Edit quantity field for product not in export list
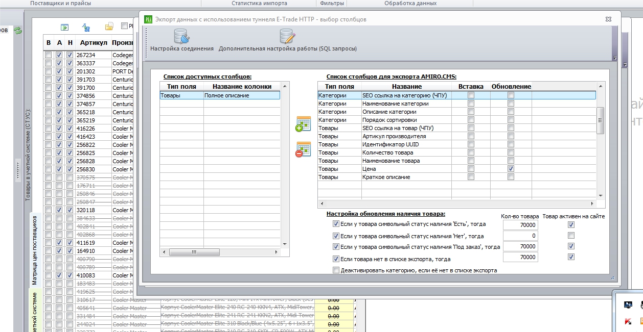Screen dimensions: 643x332 pyautogui.click(x=520, y=258)
